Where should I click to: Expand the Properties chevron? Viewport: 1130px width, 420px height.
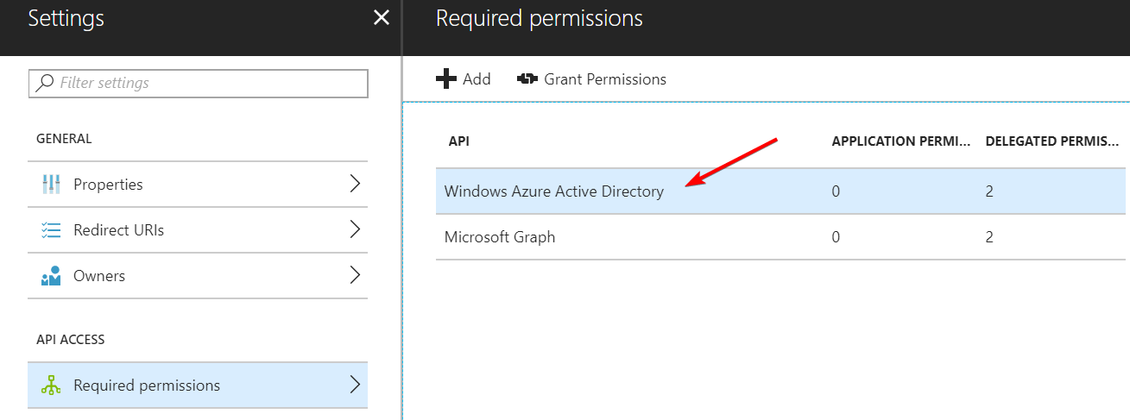click(354, 184)
